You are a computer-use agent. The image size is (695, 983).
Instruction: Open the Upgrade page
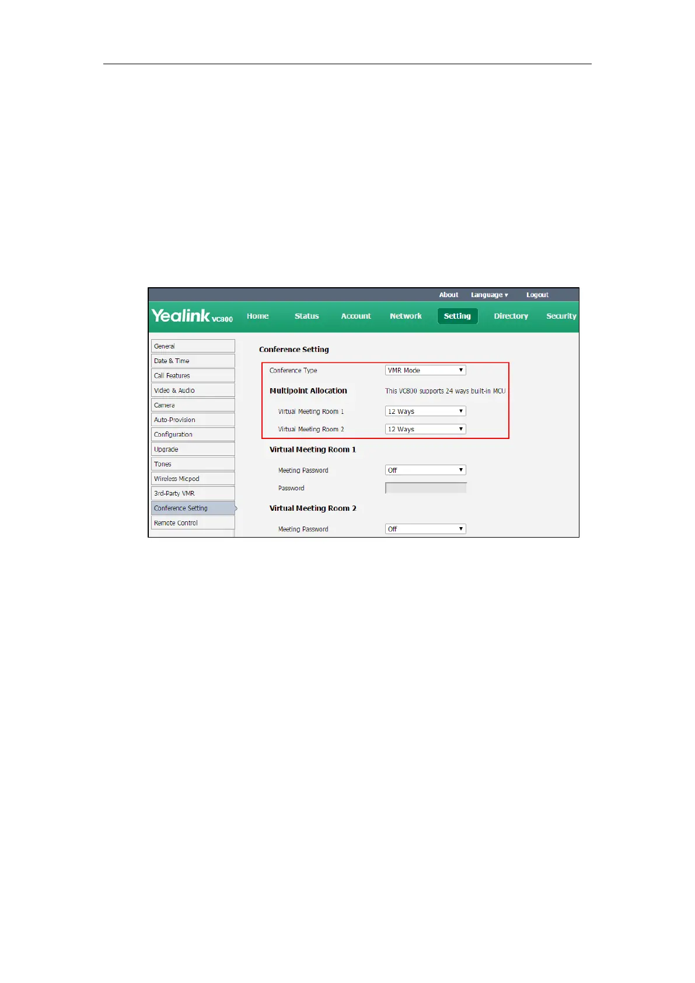click(193, 449)
